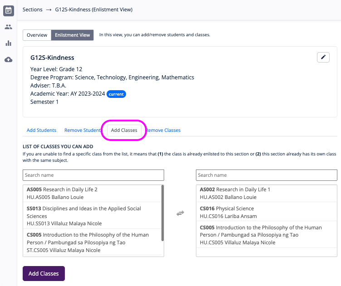The width and height of the screenshot is (341, 286).
Task: Select the Add Classes tab
Action: pyautogui.click(x=124, y=130)
